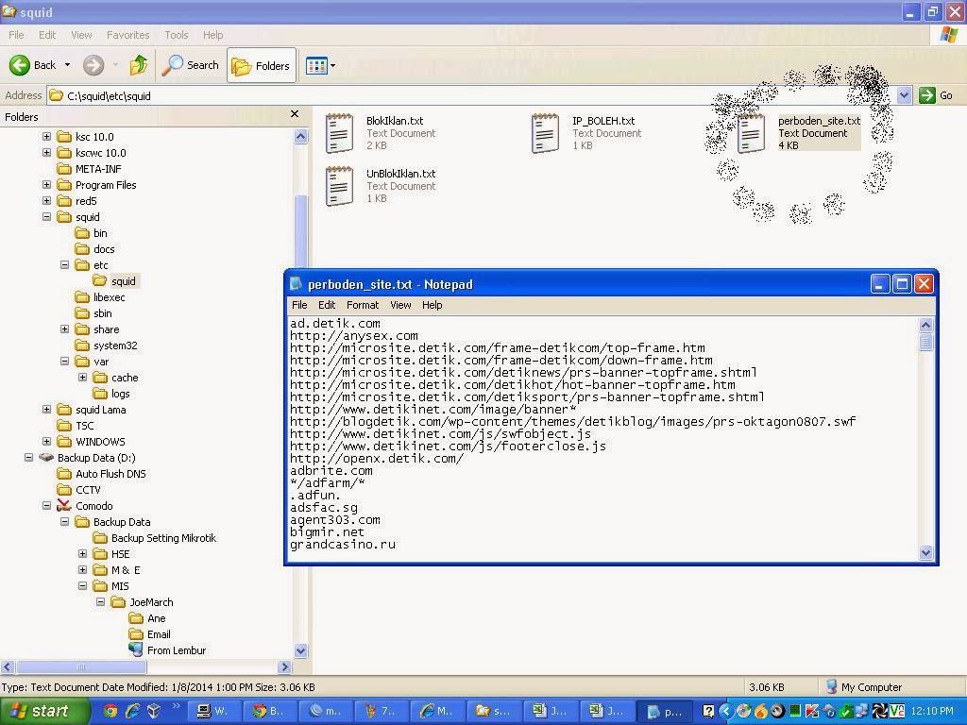Image resolution: width=967 pixels, height=725 pixels.
Task: Select the sbin folder in tree
Action: (x=93, y=313)
